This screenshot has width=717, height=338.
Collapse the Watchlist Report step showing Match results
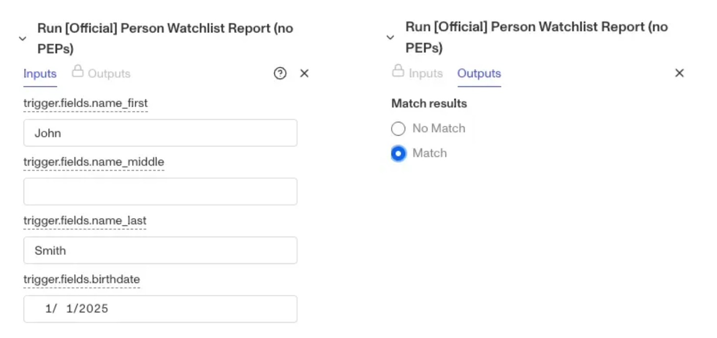[x=390, y=37]
